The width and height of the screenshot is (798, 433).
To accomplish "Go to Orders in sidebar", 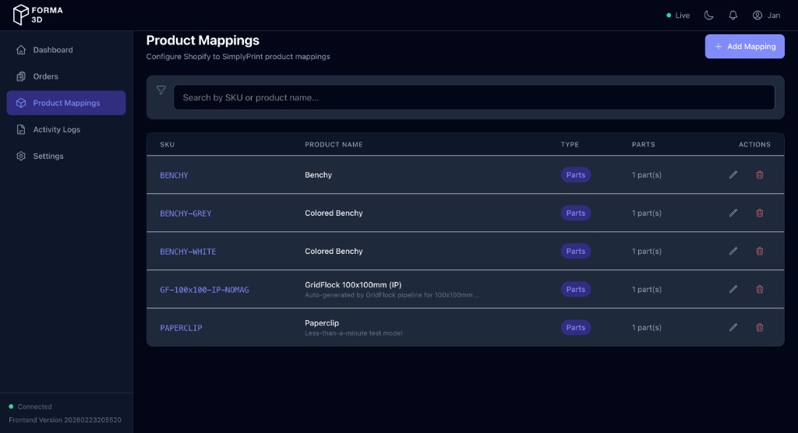I will pyautogui.click(x=66, y=76).
